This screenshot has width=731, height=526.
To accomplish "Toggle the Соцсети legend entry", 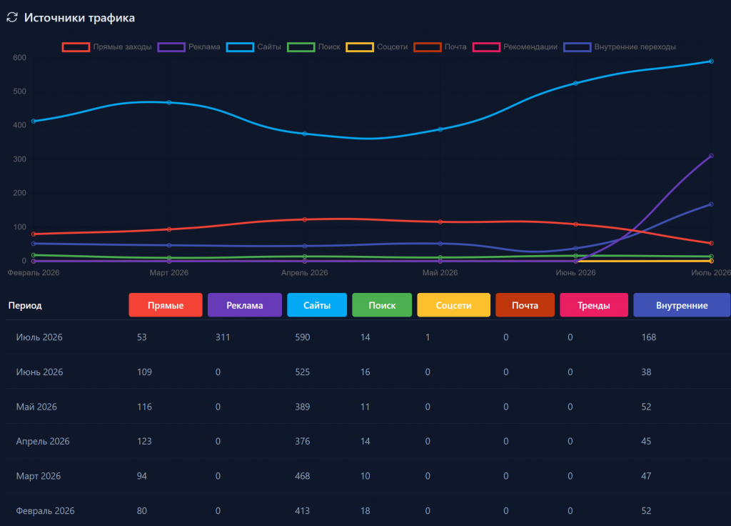I will 377,47.
